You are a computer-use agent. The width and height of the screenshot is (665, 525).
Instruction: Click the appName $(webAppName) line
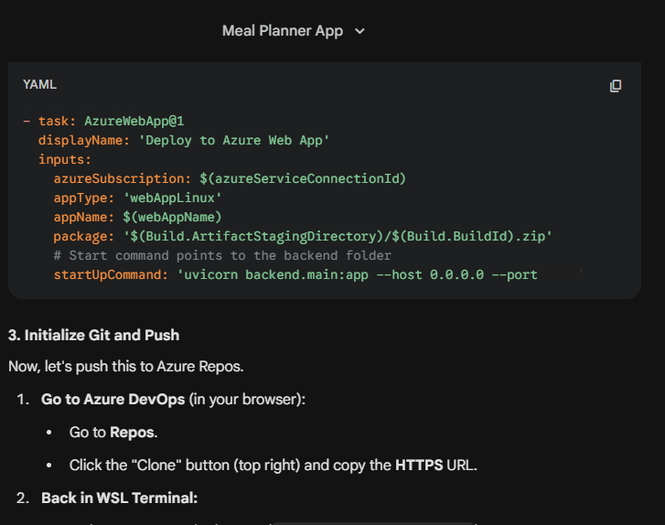point(137,217)
